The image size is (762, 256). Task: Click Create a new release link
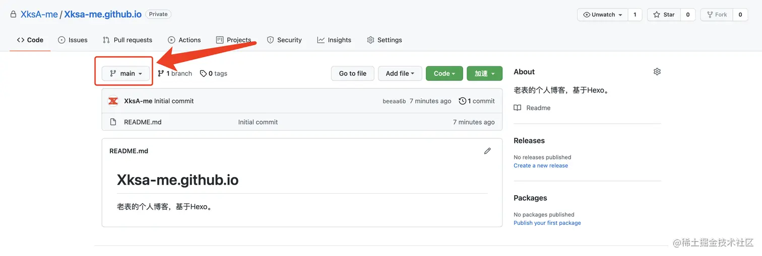(x=541, y=165)
